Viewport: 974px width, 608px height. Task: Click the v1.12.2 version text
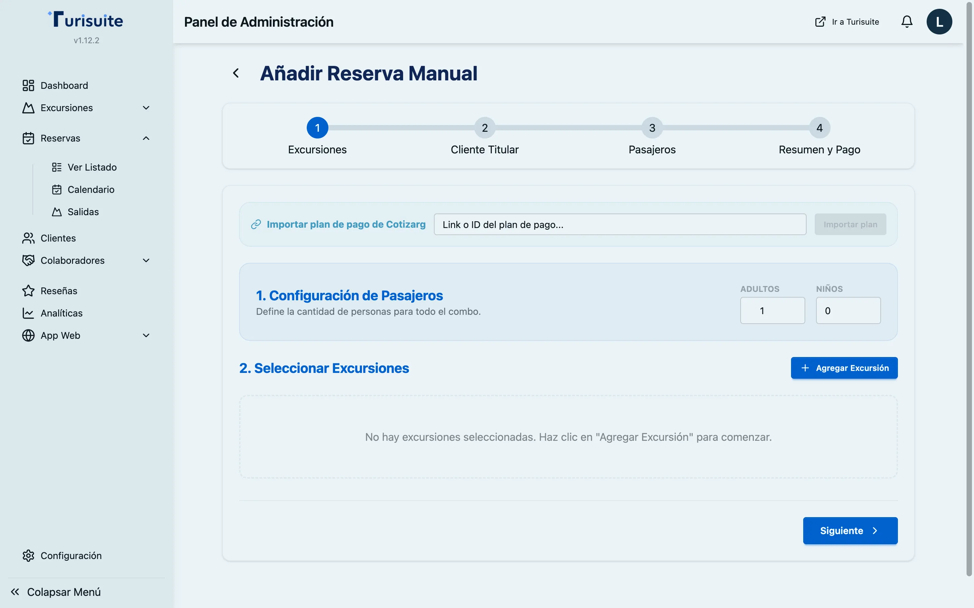87,40
